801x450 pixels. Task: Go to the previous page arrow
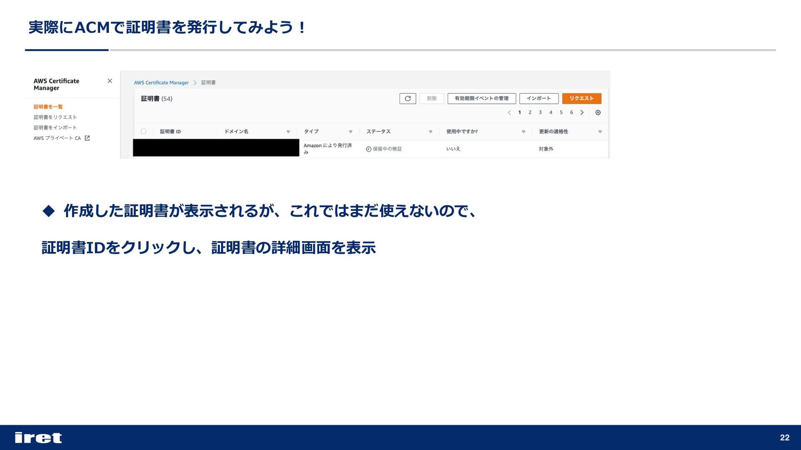(509, 112)
